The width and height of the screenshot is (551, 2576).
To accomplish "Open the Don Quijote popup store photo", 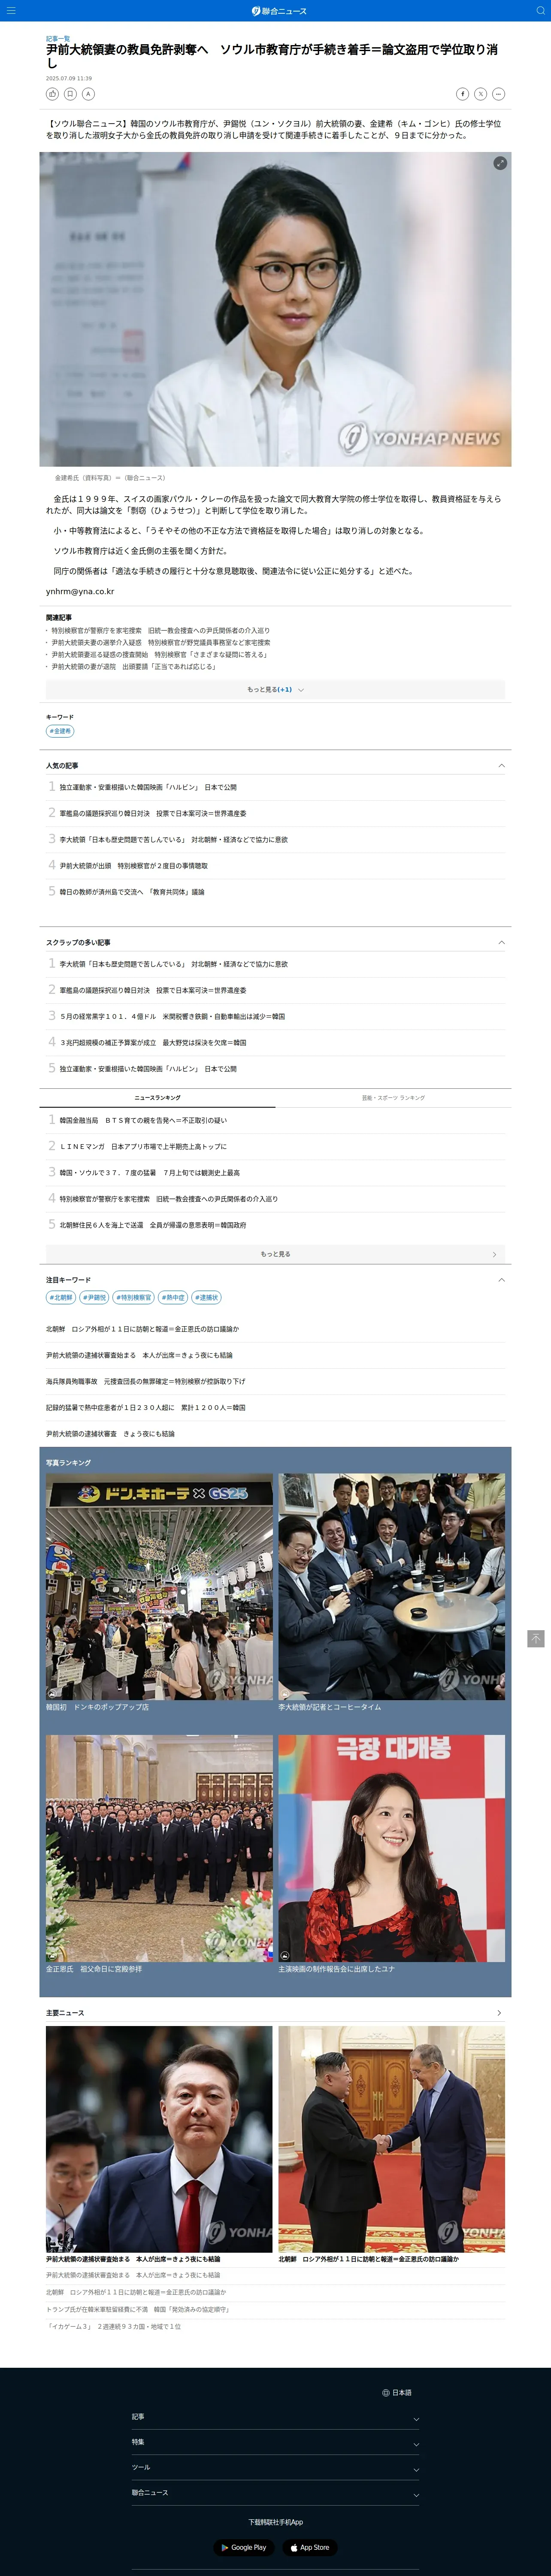I will point(159,1586).
